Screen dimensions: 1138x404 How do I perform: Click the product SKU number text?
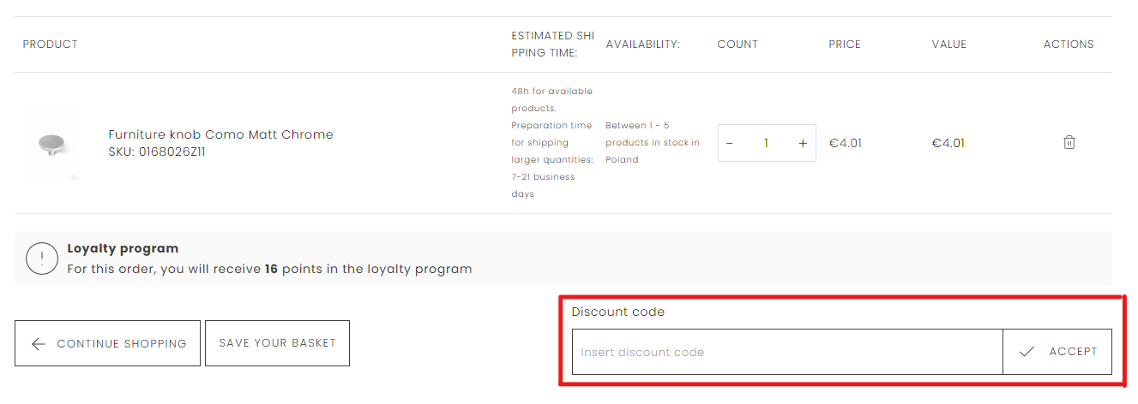(x=157, y=152)
